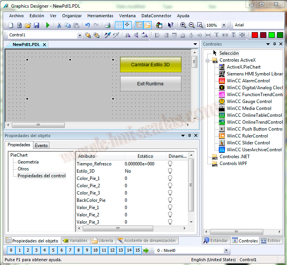Open the zoom percentage dropdown

click(x=224, y=25)
